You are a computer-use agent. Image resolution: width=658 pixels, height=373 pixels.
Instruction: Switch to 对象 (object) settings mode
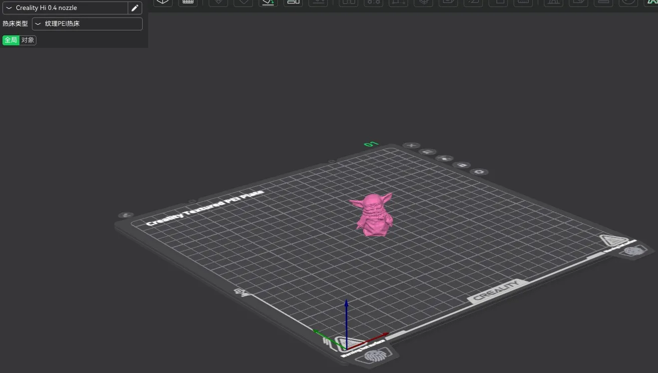coord(28,40)
